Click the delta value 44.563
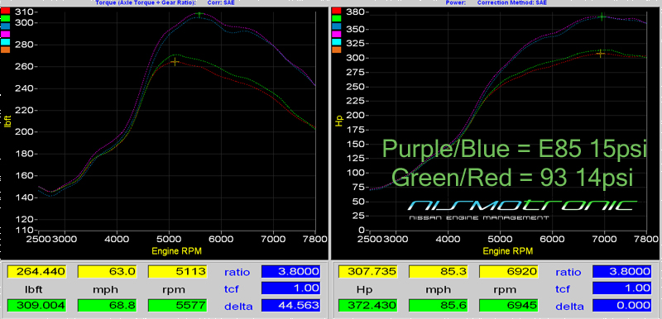The image size is (662, 319). pyautogui.click(x=290, y=305)
